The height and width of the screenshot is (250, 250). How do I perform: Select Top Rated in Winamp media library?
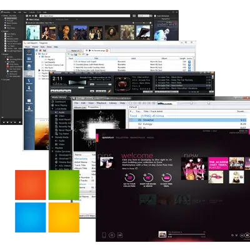[64, 134]
